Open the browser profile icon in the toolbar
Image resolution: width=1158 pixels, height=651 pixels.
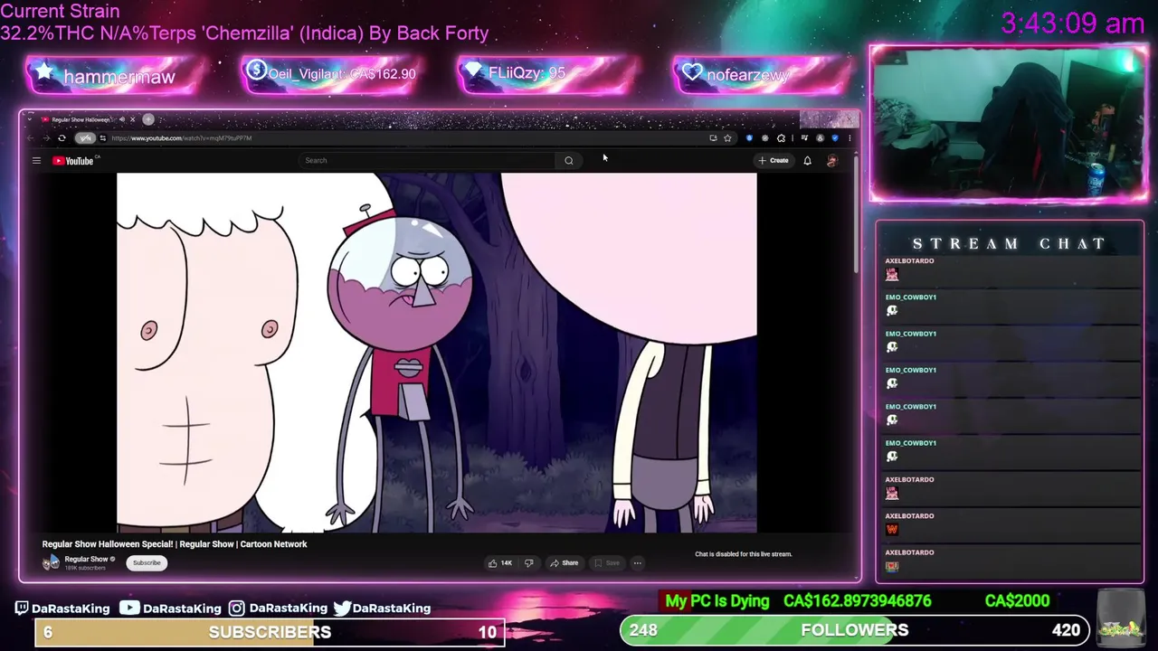point(820,138)
